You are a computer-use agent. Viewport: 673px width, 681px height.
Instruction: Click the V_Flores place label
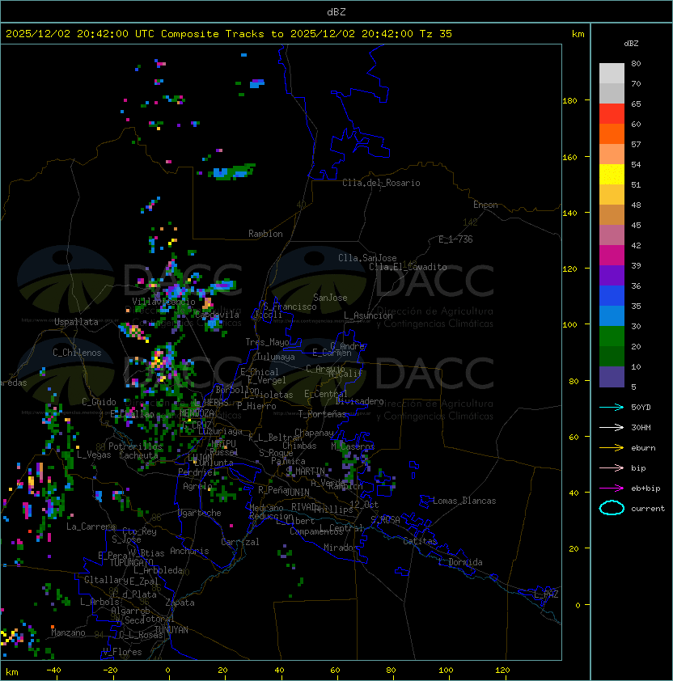tap(122, 652)
